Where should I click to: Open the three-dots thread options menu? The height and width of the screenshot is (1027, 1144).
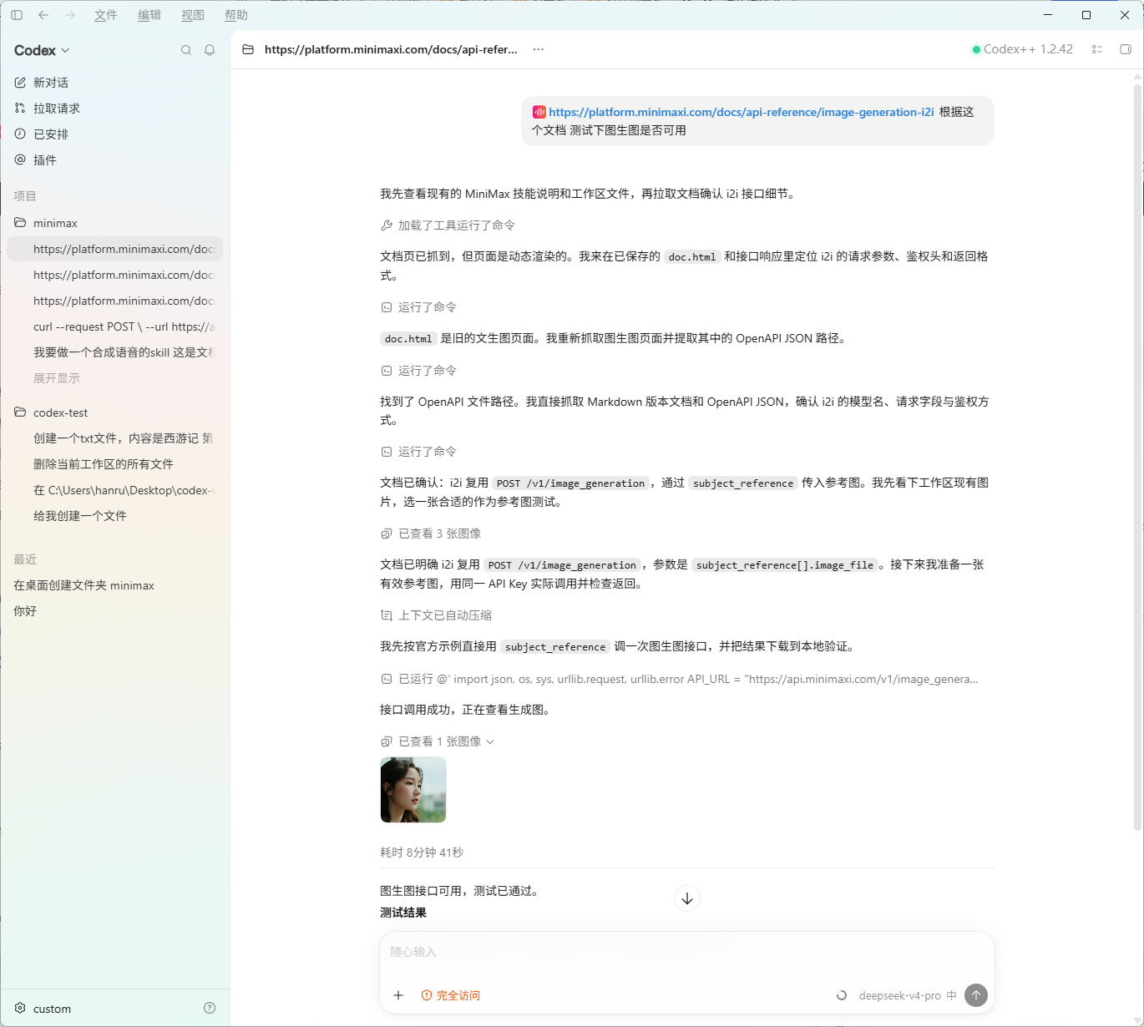pyautogui.click(x=539, y=49)
